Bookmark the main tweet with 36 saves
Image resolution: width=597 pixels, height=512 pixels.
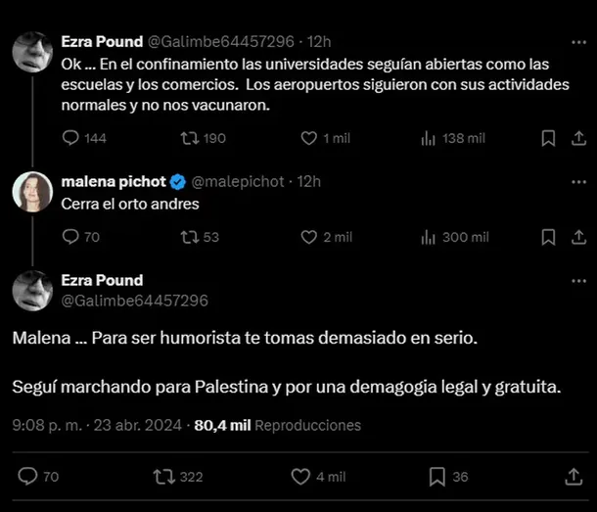click(436, 477)
